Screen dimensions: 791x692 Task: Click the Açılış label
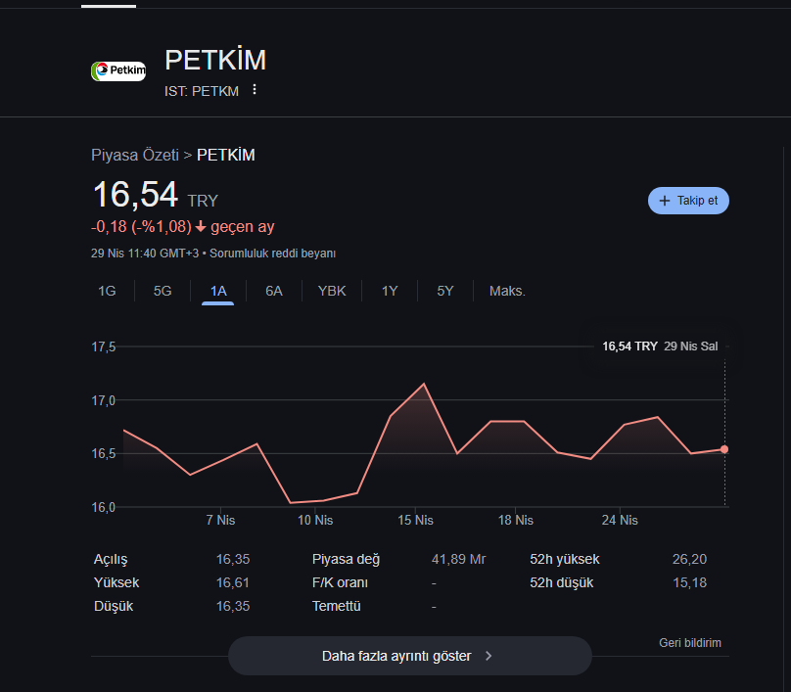[x=111, y=559]
